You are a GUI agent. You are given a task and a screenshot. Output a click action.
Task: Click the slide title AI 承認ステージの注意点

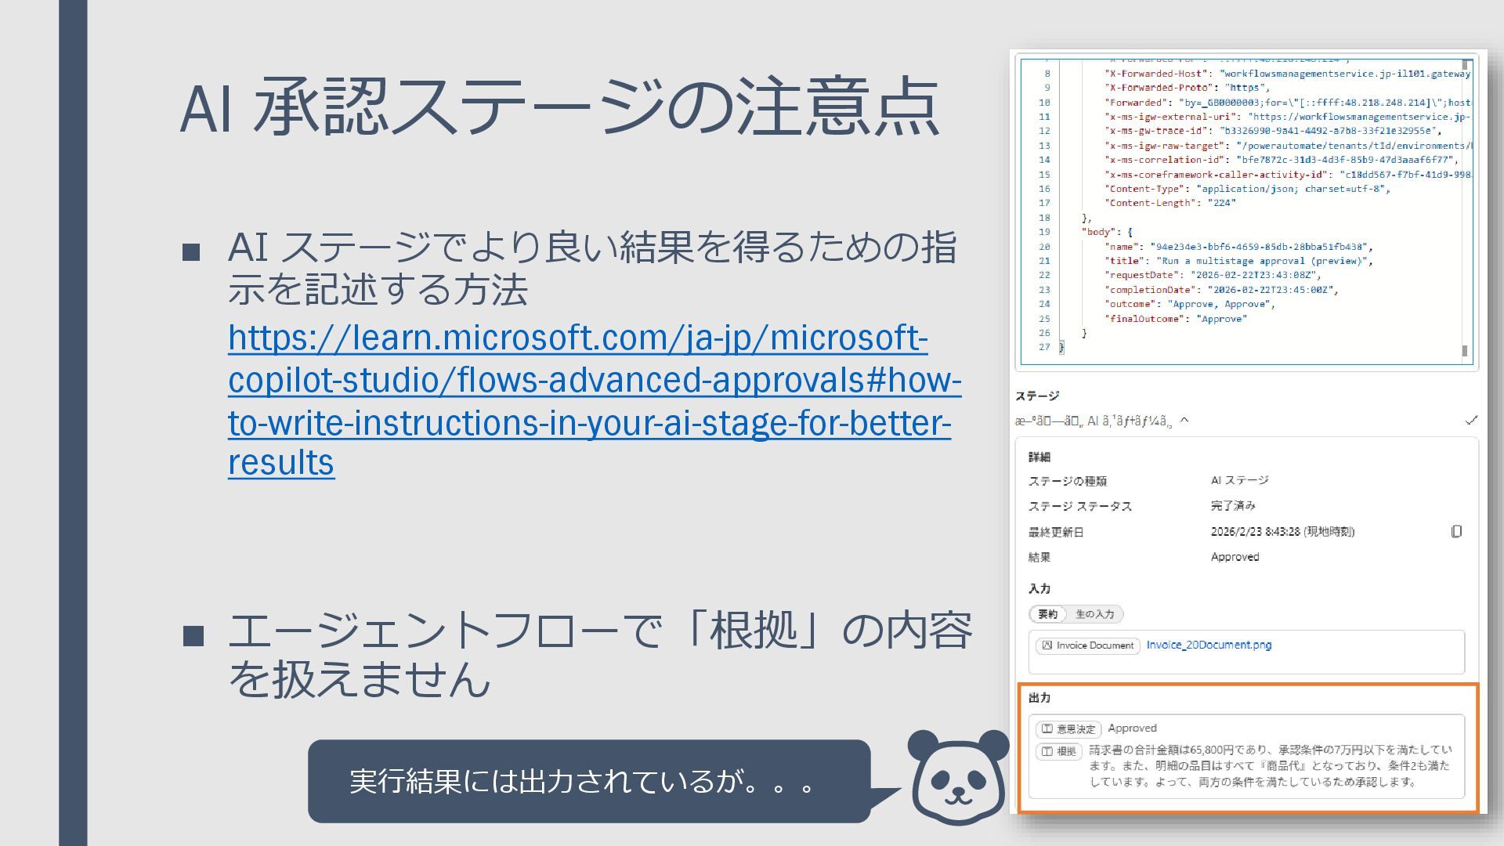click(559, 106)
